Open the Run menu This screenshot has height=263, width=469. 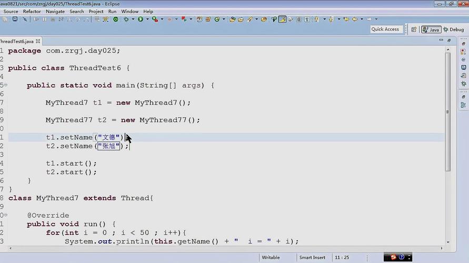tap(112, 12)
